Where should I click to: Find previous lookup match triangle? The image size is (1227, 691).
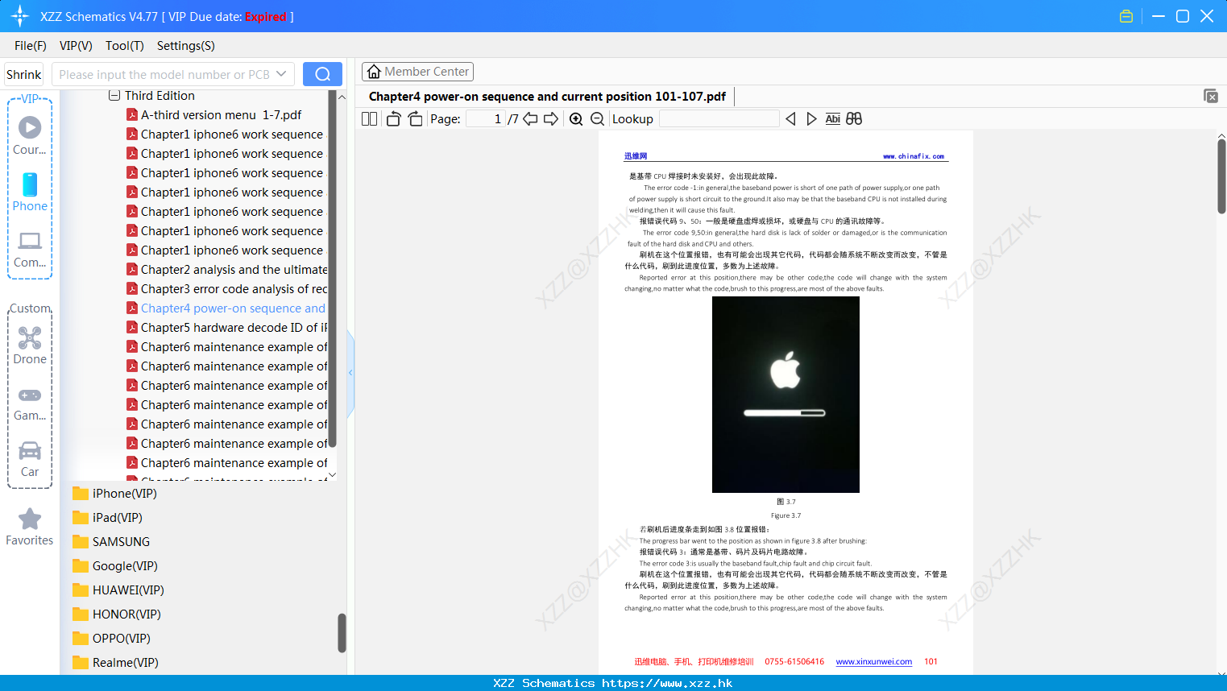tap(790, 119)
